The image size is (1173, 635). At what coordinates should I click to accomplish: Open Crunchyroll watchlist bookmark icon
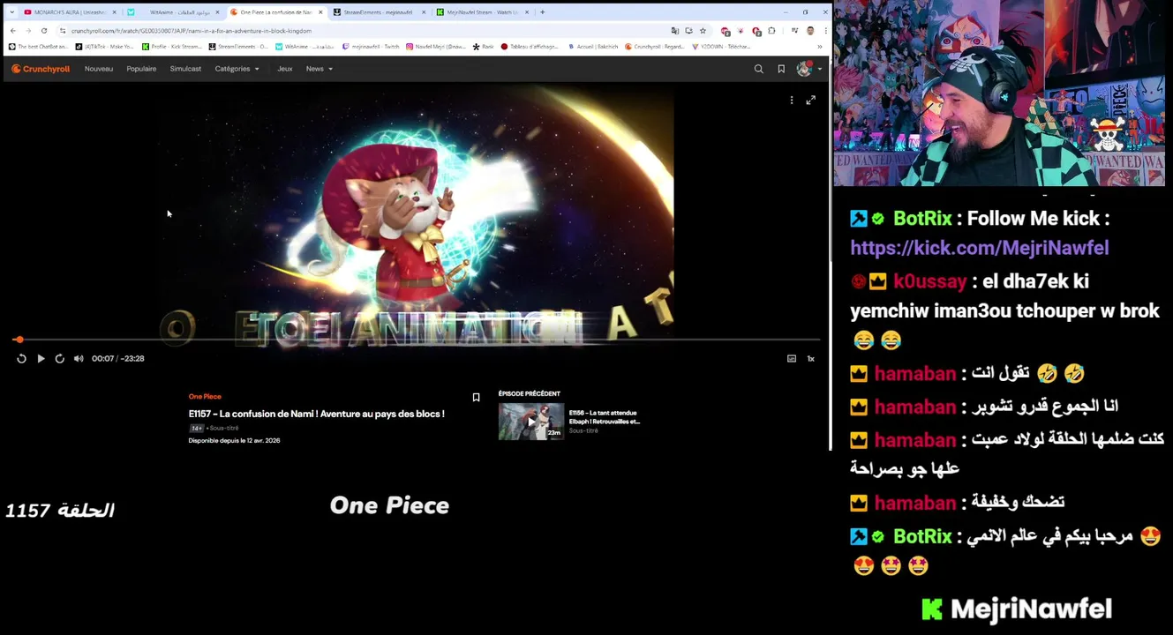(781, 69)
